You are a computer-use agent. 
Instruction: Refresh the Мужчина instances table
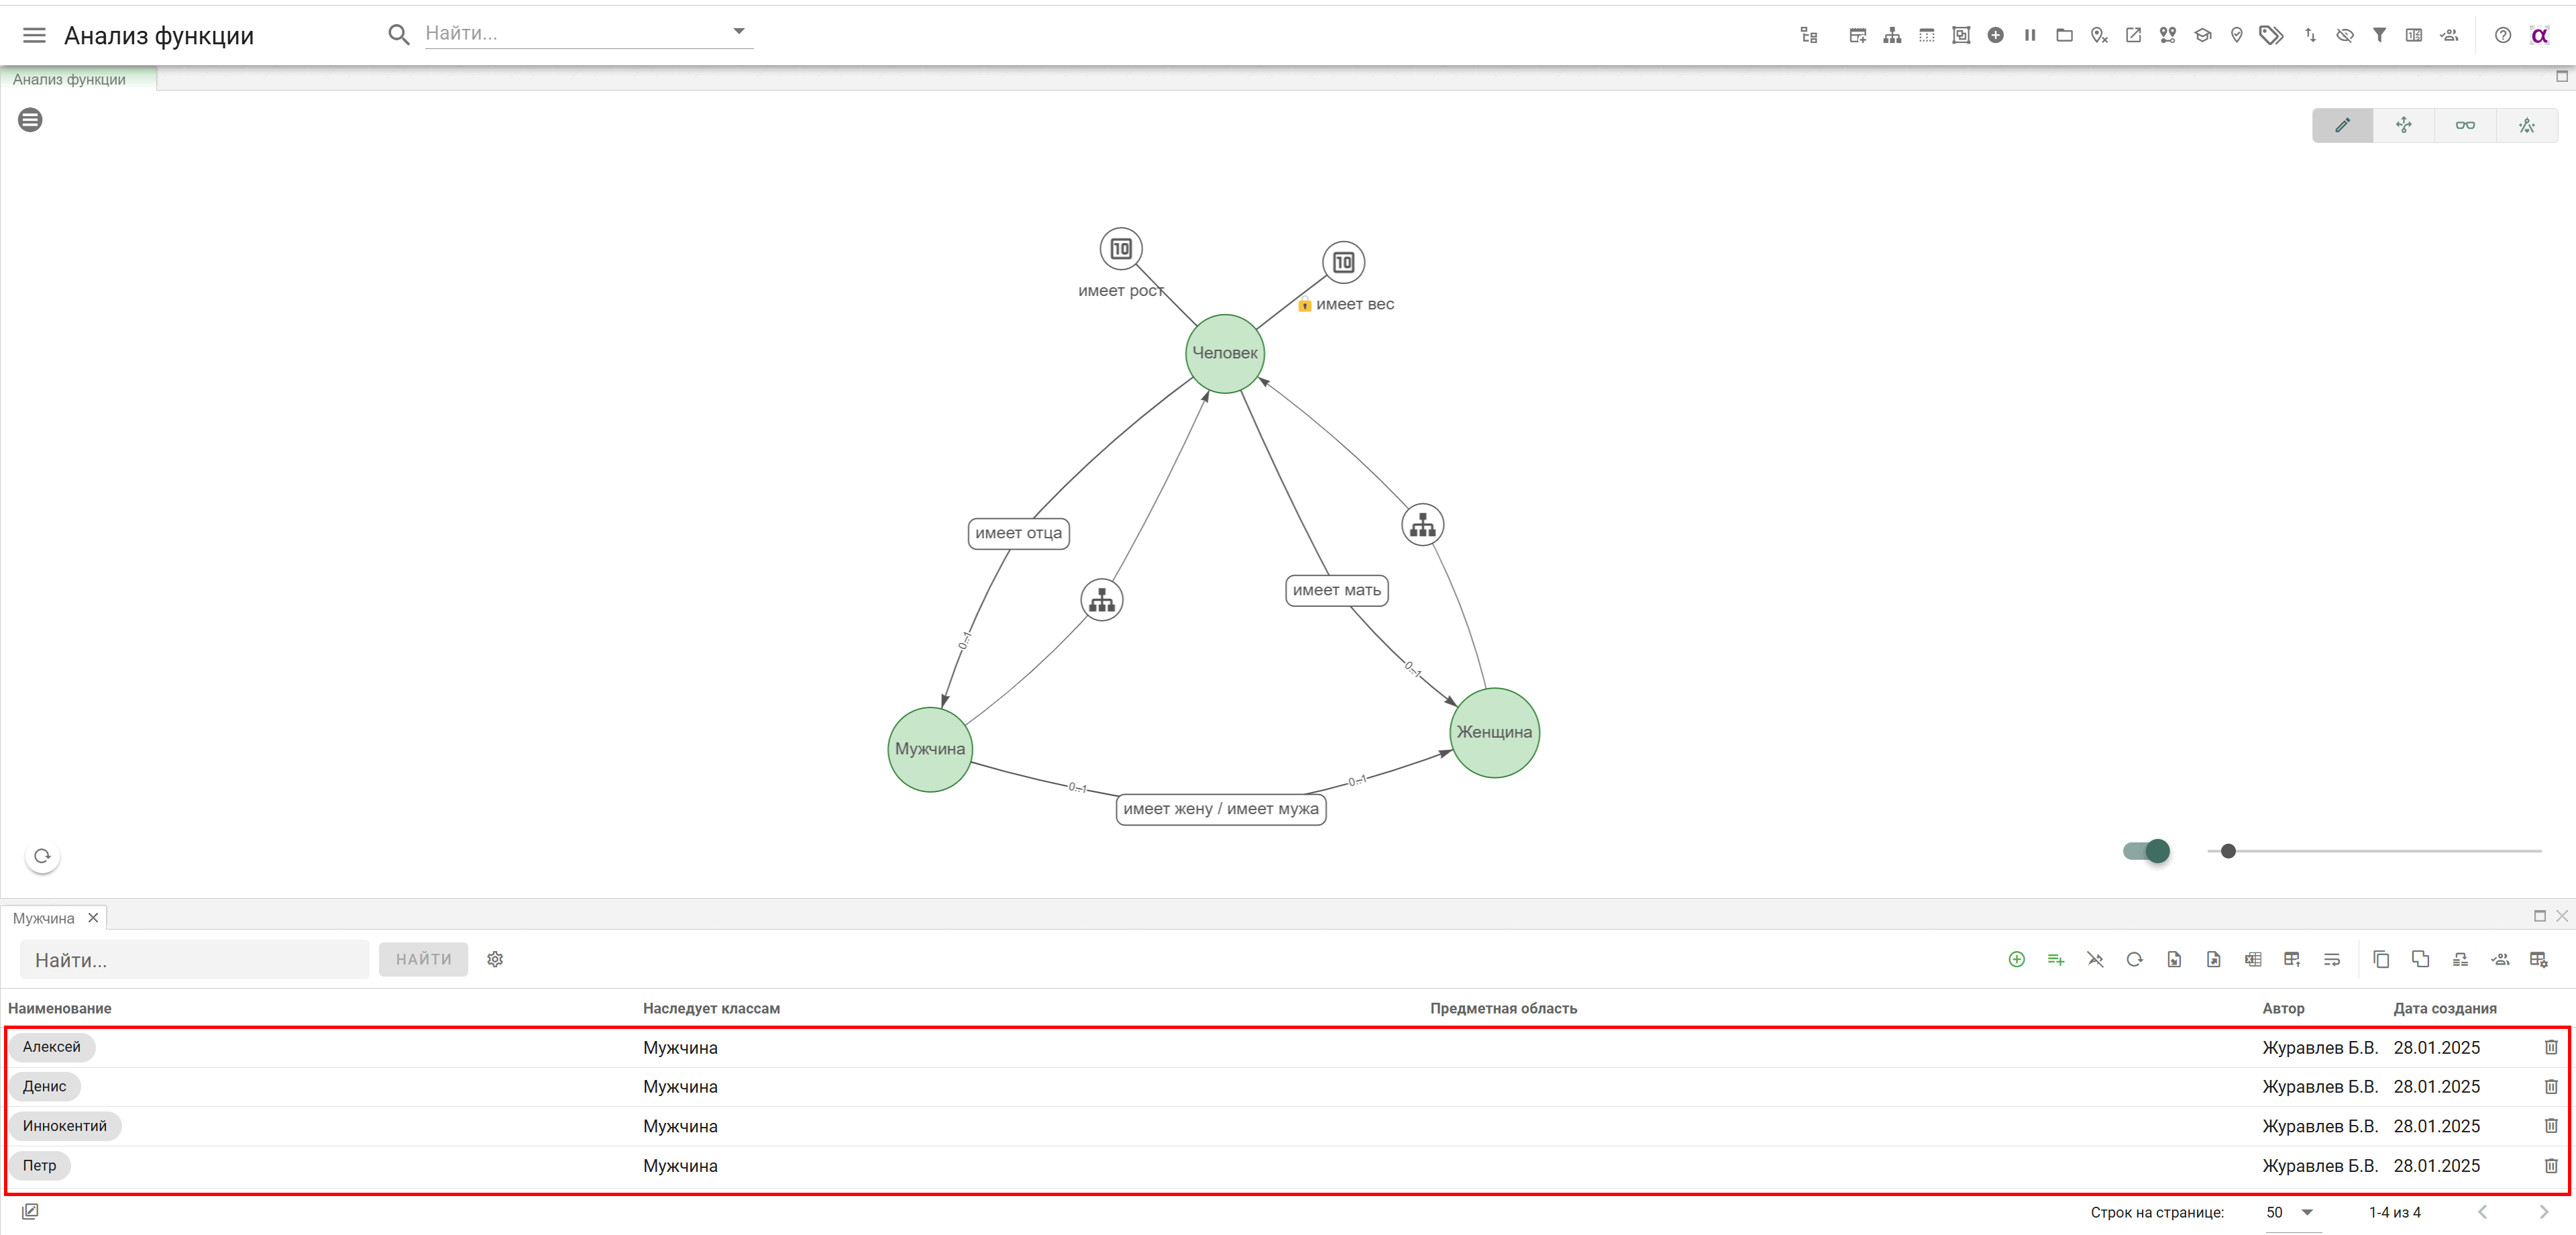[2134, 958]
